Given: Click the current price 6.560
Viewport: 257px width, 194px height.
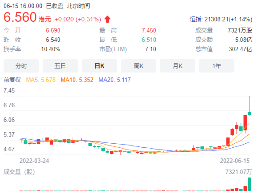Looking at the screenshot, I should 20,17.
